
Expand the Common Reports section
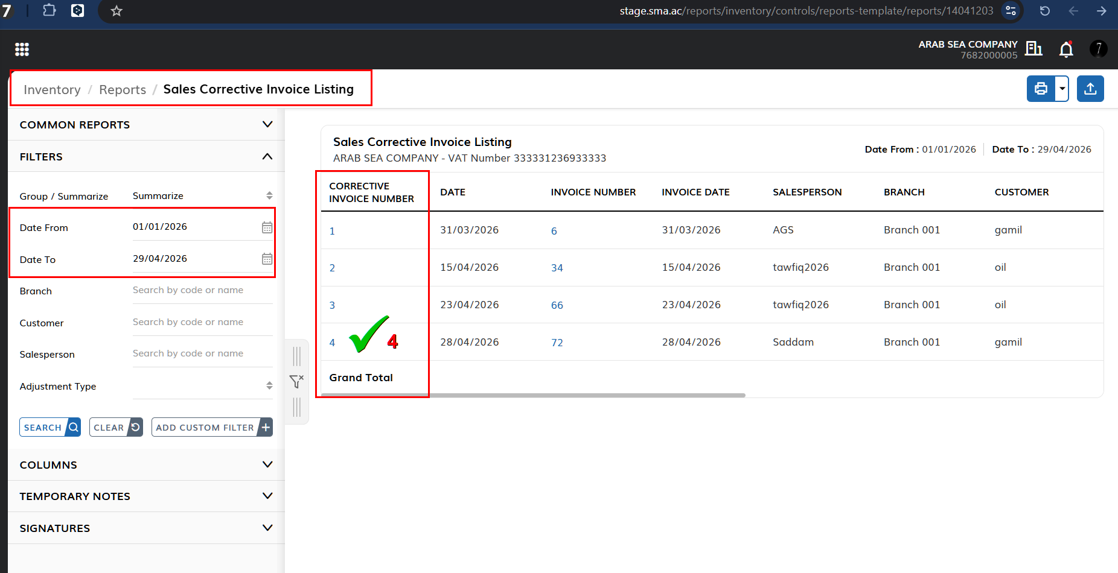pyautogui.click(x=146, y=125)
